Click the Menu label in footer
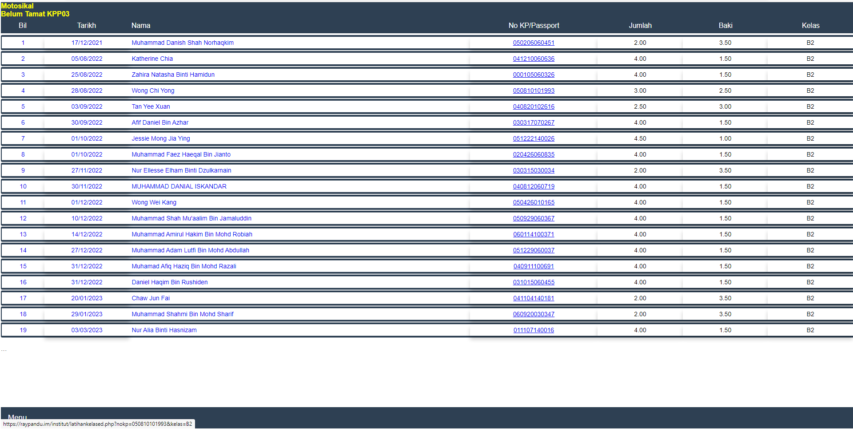The image size is (853, 432). click(17, 417)
